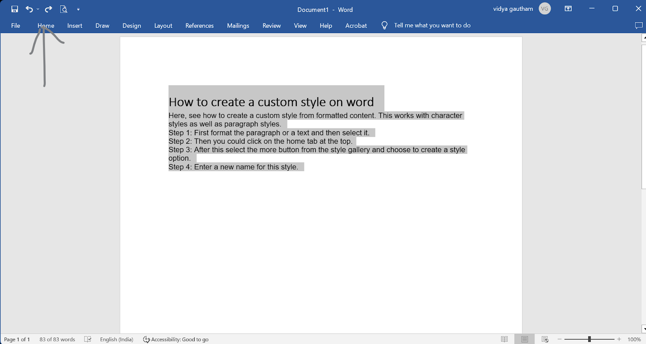Select Print Layout view
Image resolution: width=646 pixels, height=344 pixels.
pyautogui.click(x=524, y=339)
